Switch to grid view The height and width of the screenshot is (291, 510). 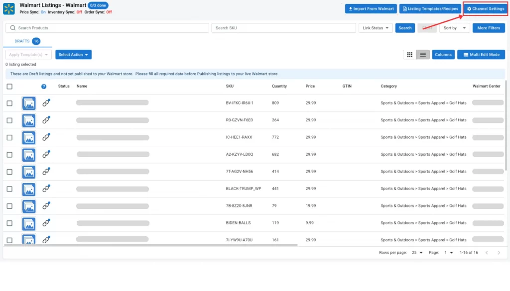click(409, 55)
